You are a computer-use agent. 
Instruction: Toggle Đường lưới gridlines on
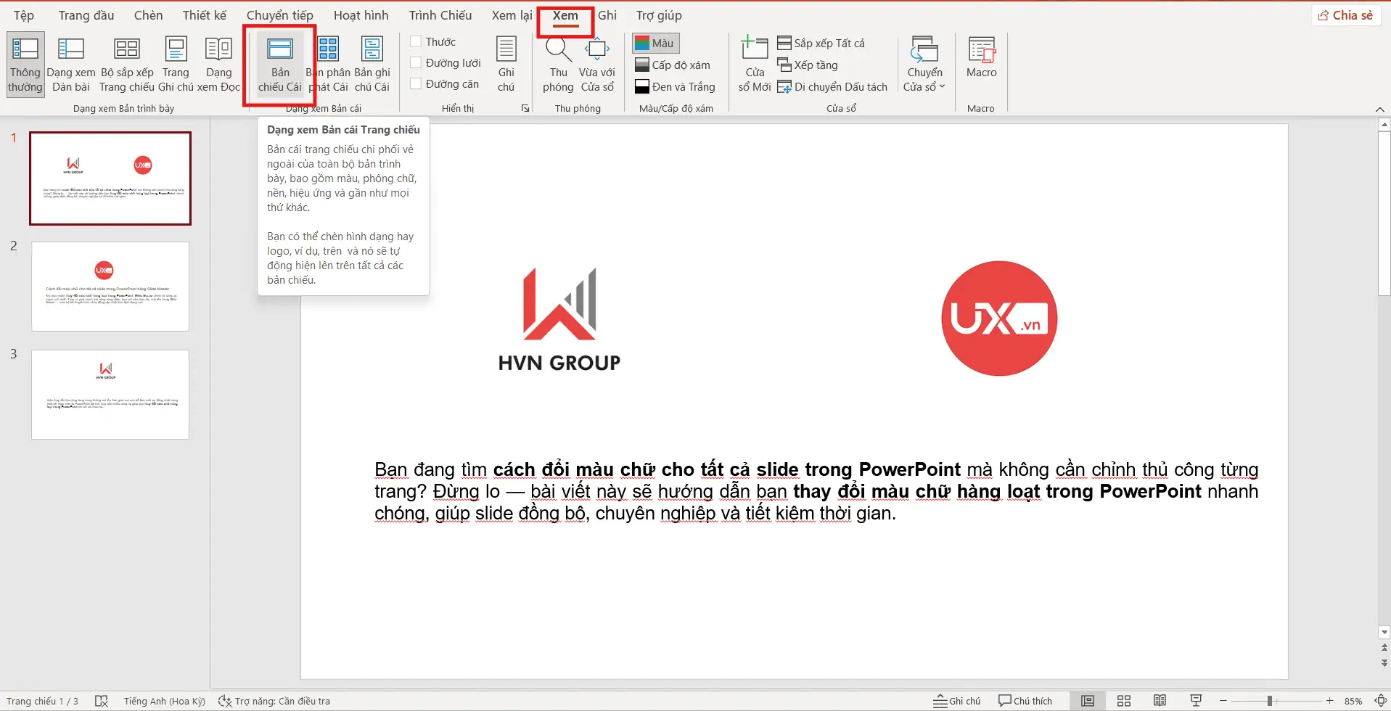[x=416, y=62]
